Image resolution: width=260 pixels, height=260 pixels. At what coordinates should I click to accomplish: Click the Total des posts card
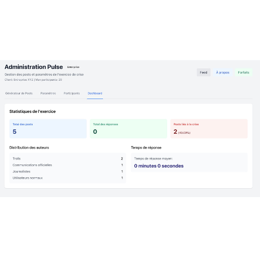tap(48, 128)
